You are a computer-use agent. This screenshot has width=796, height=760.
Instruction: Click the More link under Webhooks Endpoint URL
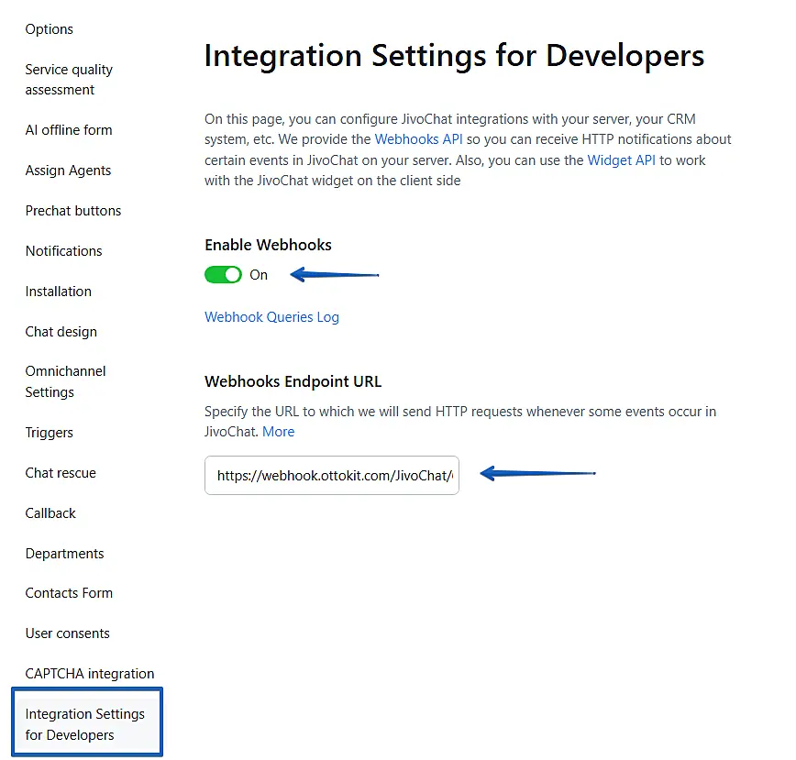click(278, 431)
